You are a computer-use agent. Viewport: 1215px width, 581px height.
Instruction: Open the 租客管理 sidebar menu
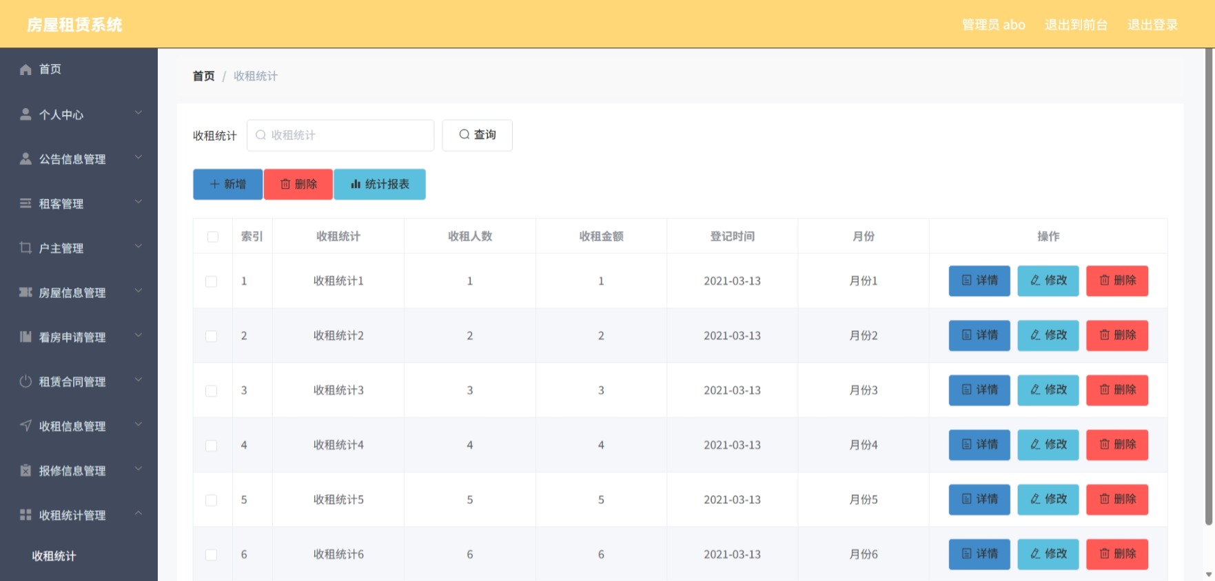point(79,204)
